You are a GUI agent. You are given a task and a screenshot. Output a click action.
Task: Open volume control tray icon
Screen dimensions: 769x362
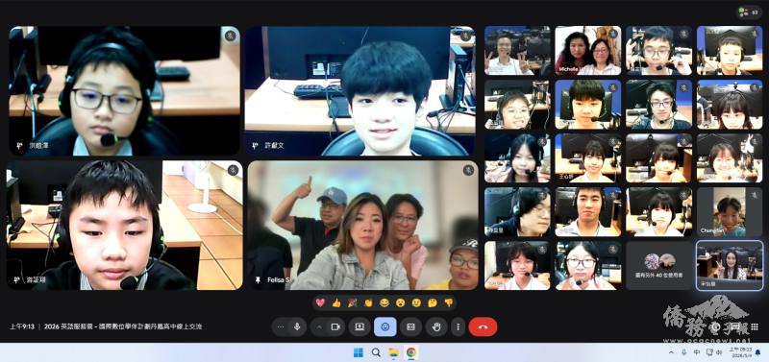coord(719,352)
